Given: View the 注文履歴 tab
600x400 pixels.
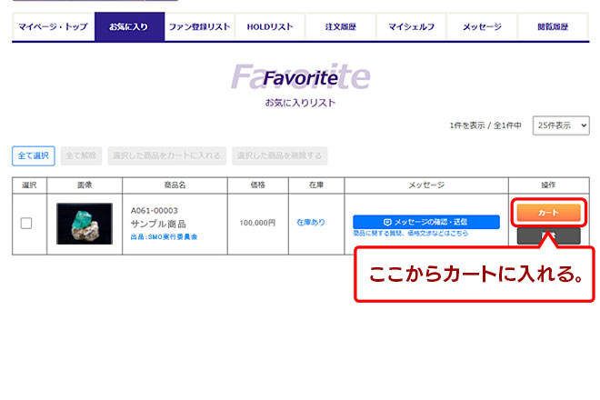Looking at the screenshot, I should (x=340, y=27).
